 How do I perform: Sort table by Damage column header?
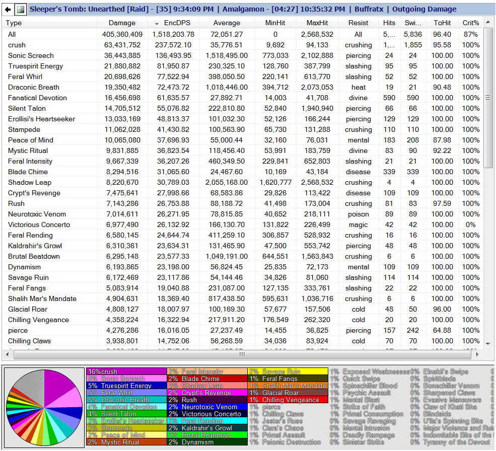122,23
